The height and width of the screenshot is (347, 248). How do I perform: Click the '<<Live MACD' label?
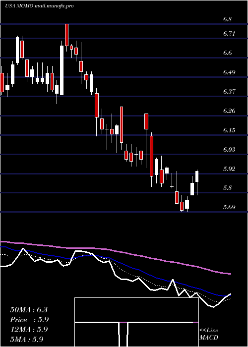point(209,334)
